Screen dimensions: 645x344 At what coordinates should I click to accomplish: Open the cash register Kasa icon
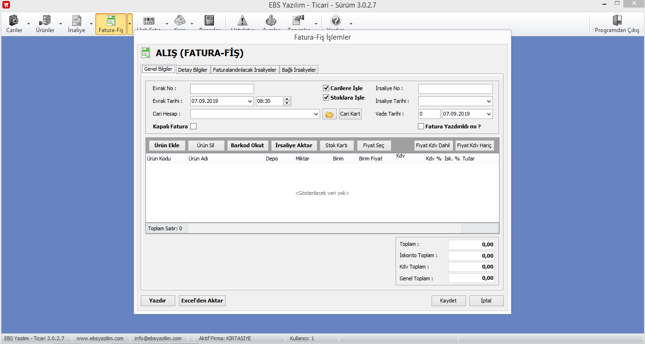179,21
